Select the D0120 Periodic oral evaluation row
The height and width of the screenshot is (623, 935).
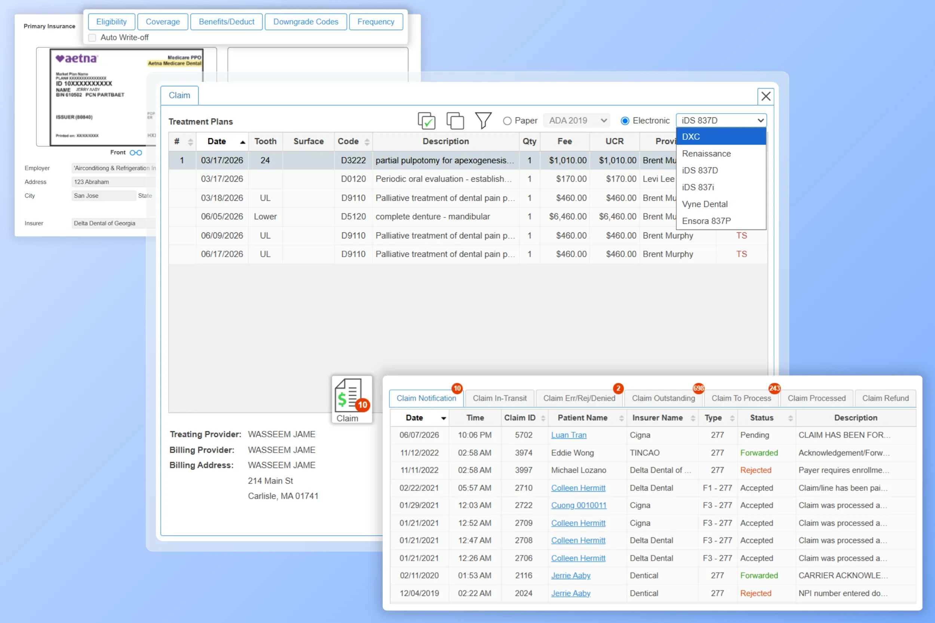[x=422, y=179]
